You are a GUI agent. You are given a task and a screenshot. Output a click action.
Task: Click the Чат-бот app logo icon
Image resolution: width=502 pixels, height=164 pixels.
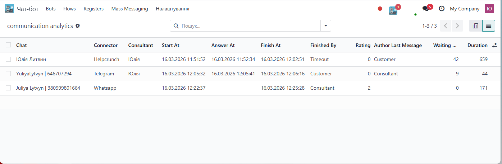(9, 9)
